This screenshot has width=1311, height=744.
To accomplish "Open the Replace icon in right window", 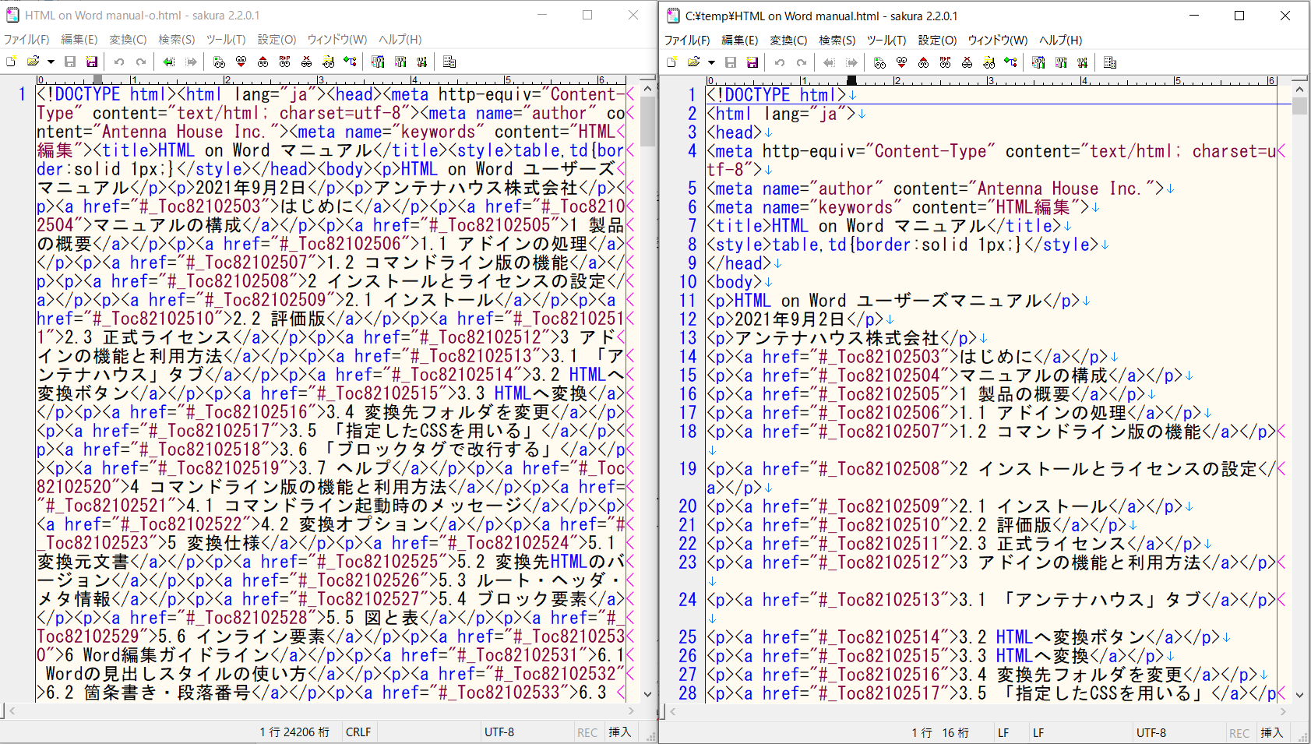I will coord(945,62).
